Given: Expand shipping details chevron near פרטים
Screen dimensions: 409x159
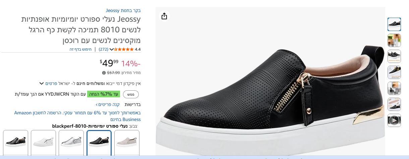Looking at the screenshot, I should (42, 83).
